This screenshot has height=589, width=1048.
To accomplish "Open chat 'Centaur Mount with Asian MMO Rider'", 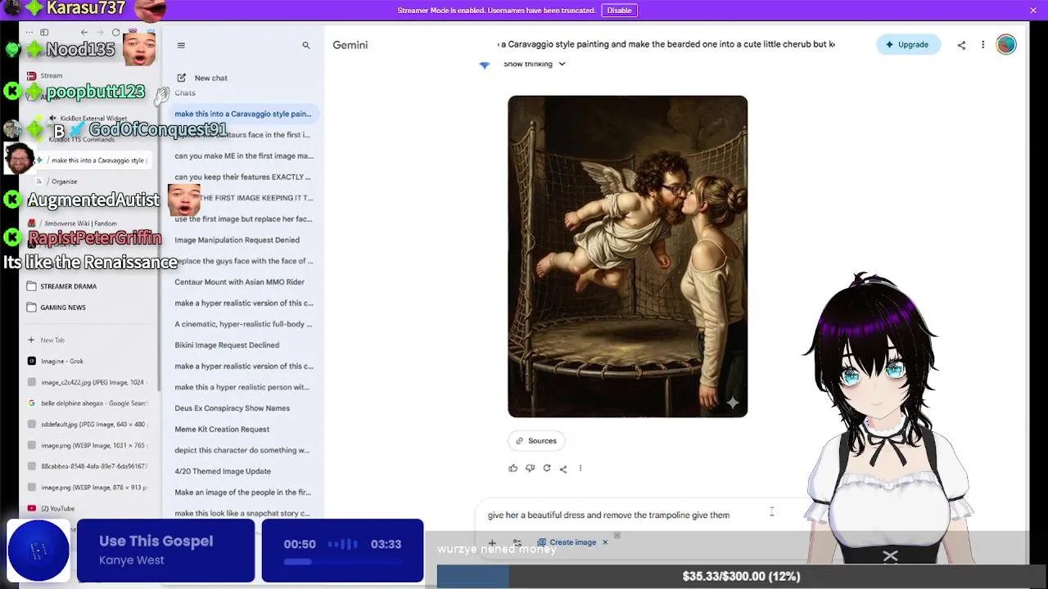I will 239,281.
